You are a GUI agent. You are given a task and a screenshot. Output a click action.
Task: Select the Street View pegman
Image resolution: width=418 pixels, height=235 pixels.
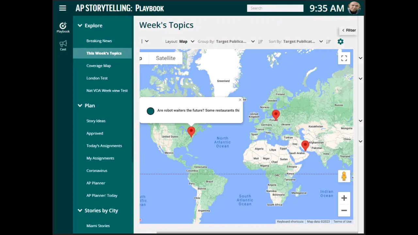[x=344, y=176]
